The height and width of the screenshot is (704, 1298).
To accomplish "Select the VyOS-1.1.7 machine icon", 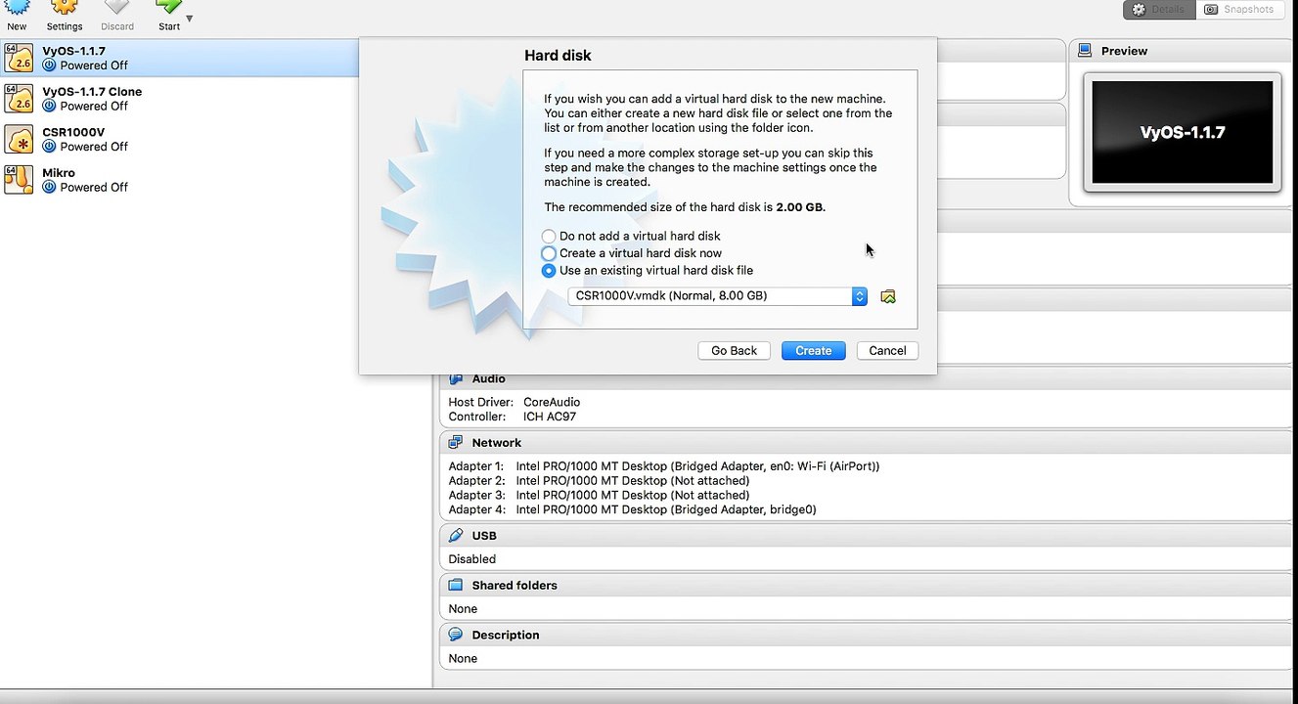I will point(19,58).
